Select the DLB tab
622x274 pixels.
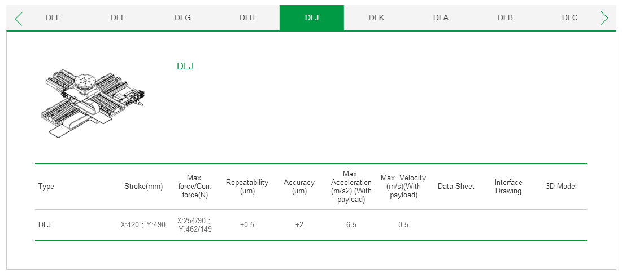pyautogui.click(x=505, y=17)
